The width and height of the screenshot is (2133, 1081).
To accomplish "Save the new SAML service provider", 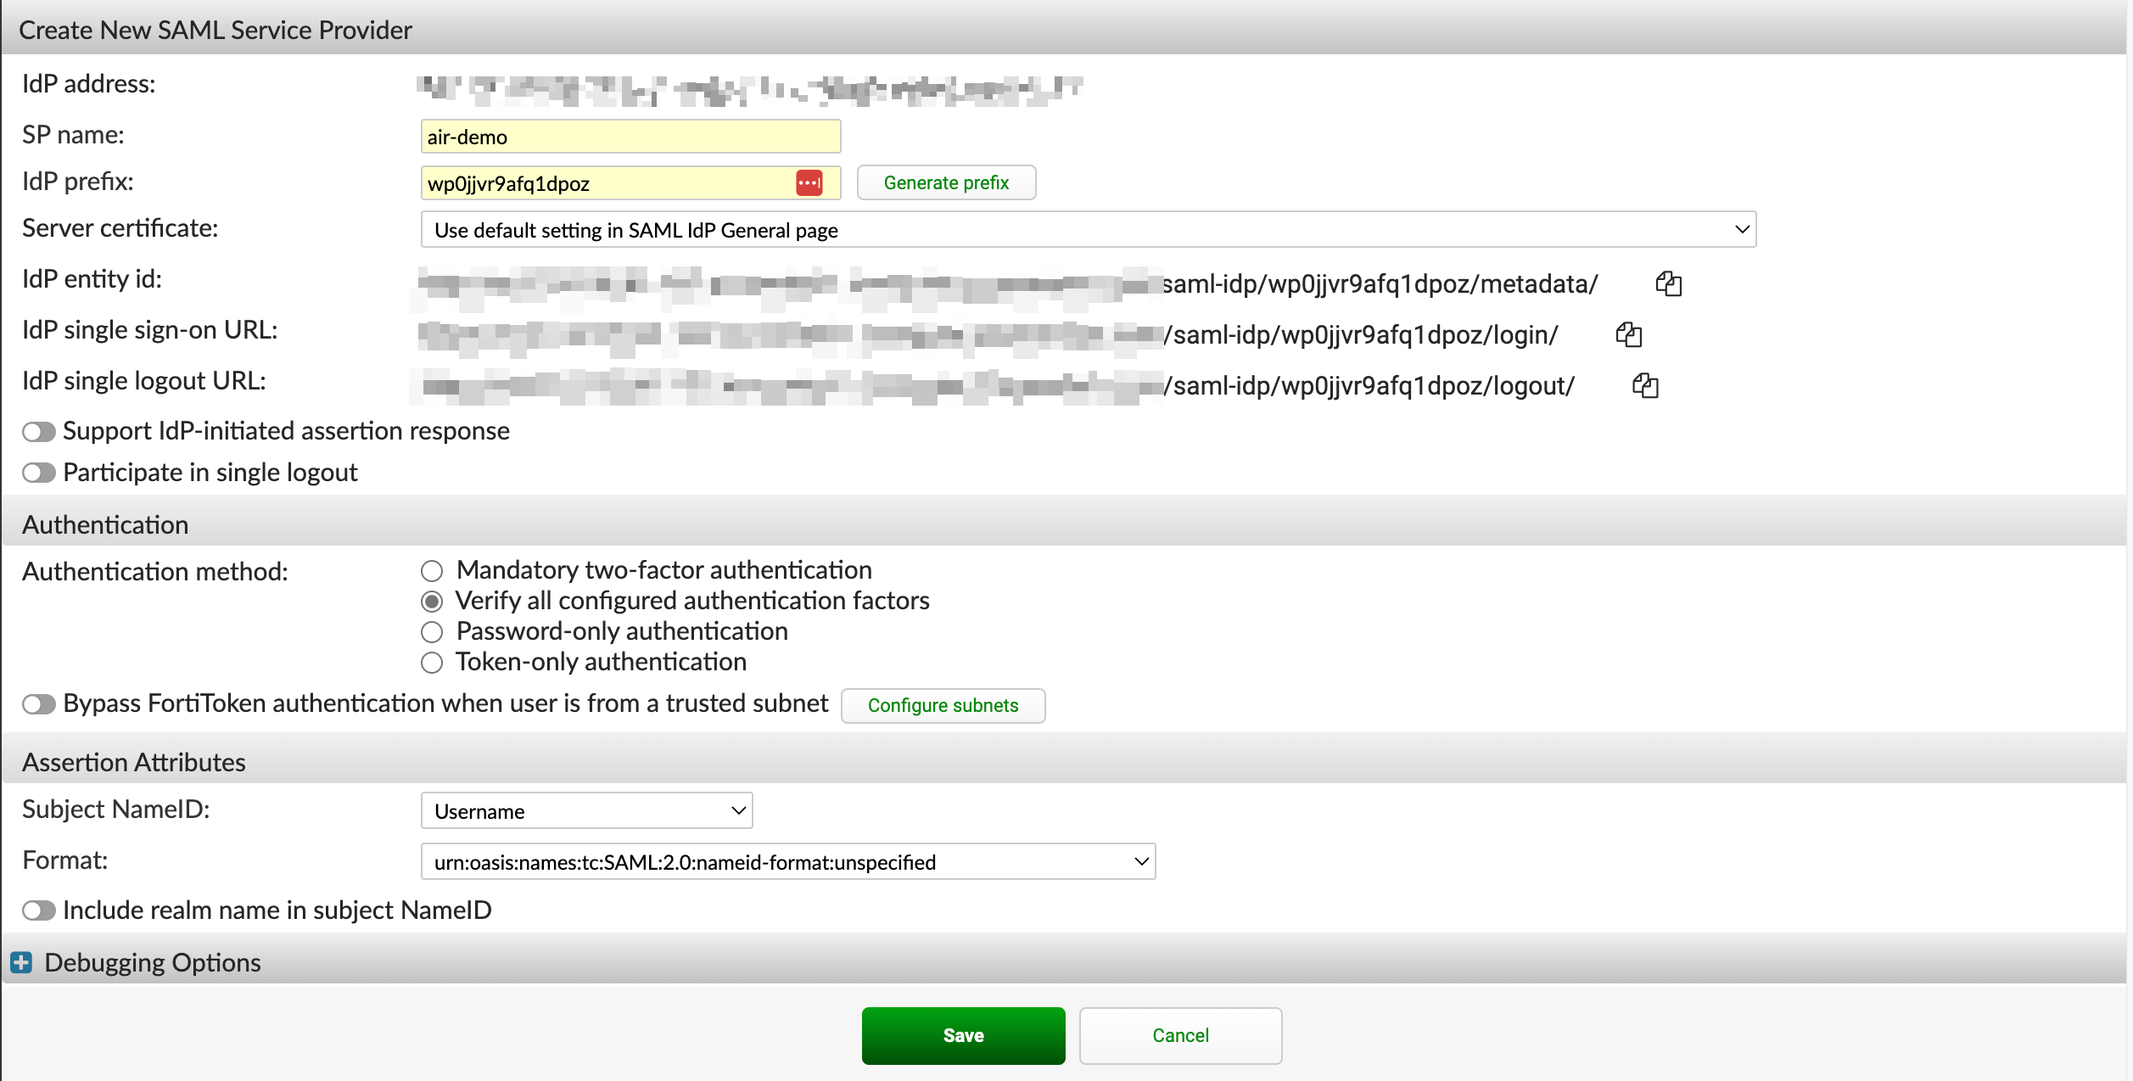I will click(x=963, y=1035).
